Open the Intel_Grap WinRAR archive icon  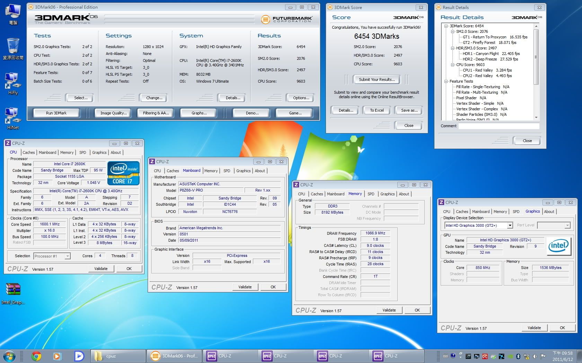coord(13,294)
